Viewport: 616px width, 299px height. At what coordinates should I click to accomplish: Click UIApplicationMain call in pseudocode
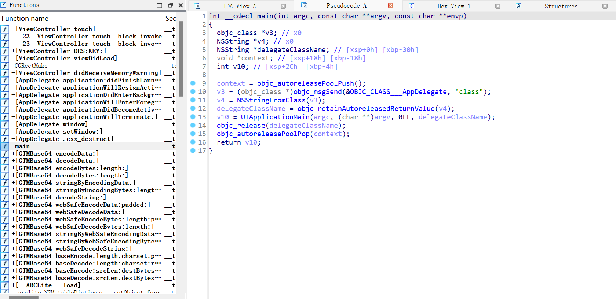(x=275, y=117)
